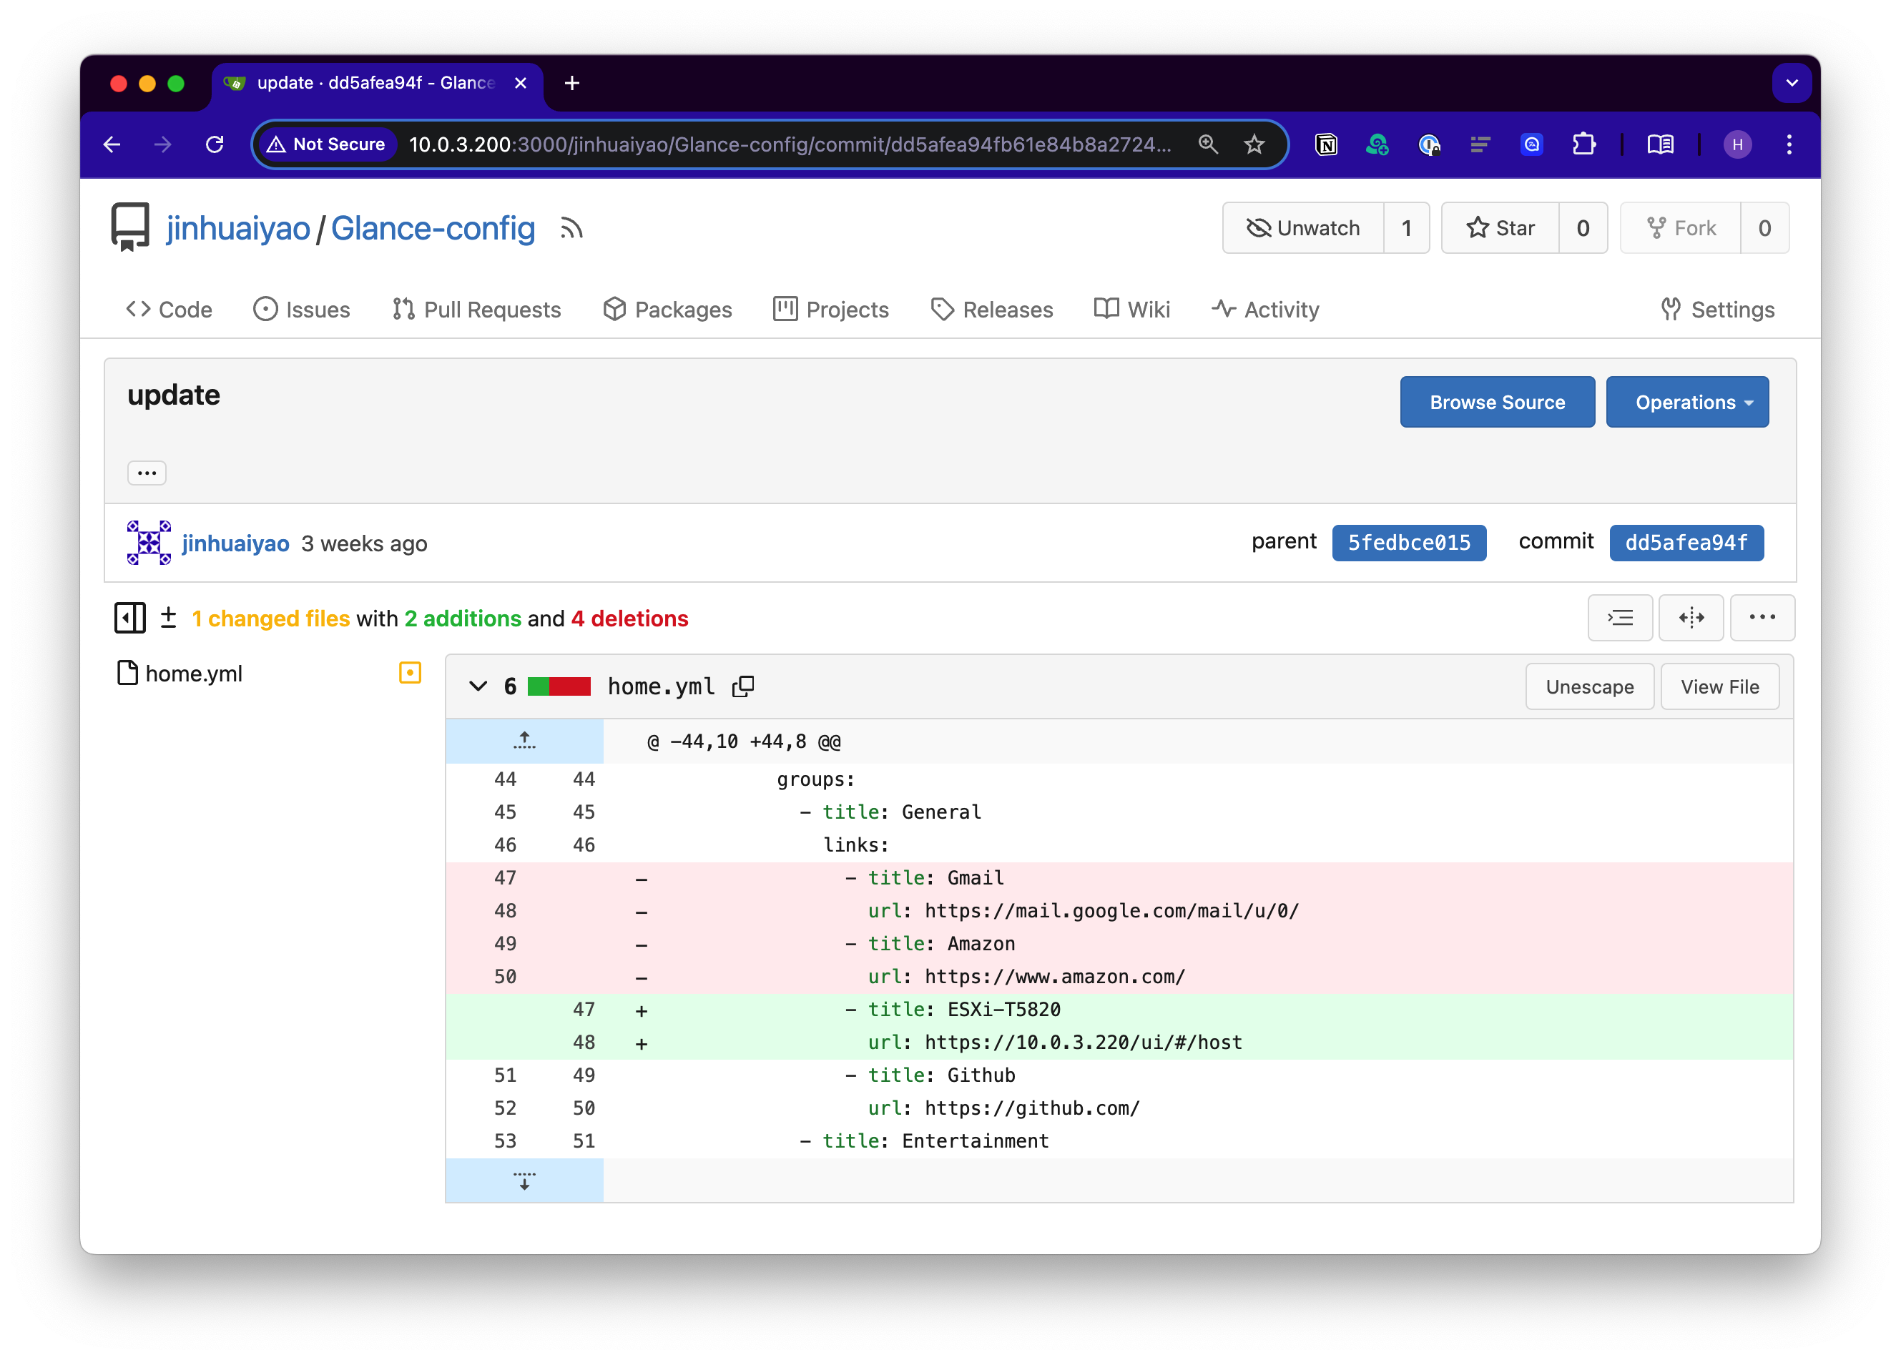Screen dimensions: 1901x1360
Task: Switch to split diff view icon
Action: 1691,618
